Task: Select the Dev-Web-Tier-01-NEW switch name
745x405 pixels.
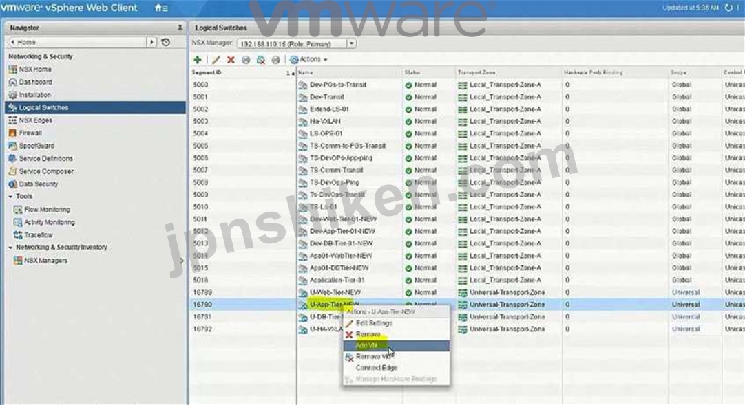Action: 343,219
